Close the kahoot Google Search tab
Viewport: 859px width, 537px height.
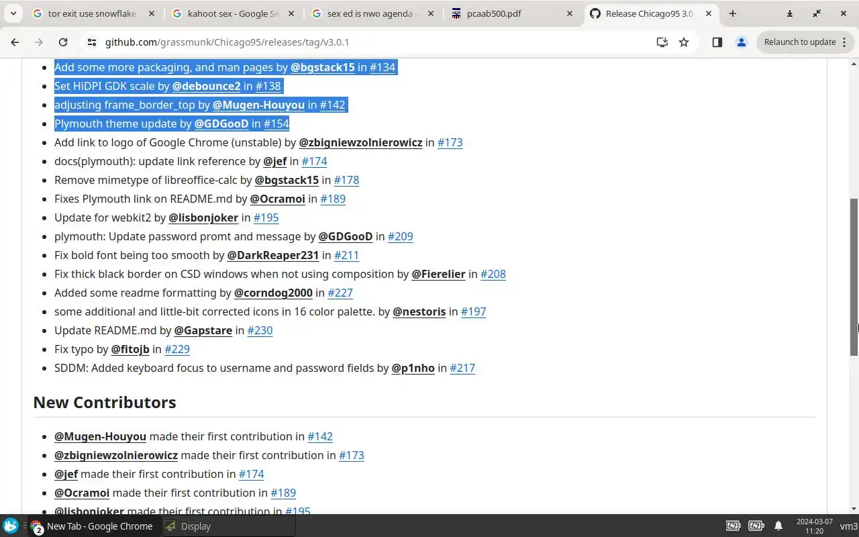290,13
